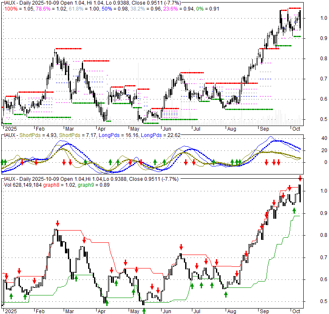Select the 50% = 0.98 retracement label
The width and height of the screenshot is (329, 314).
[x=115, y=9]
